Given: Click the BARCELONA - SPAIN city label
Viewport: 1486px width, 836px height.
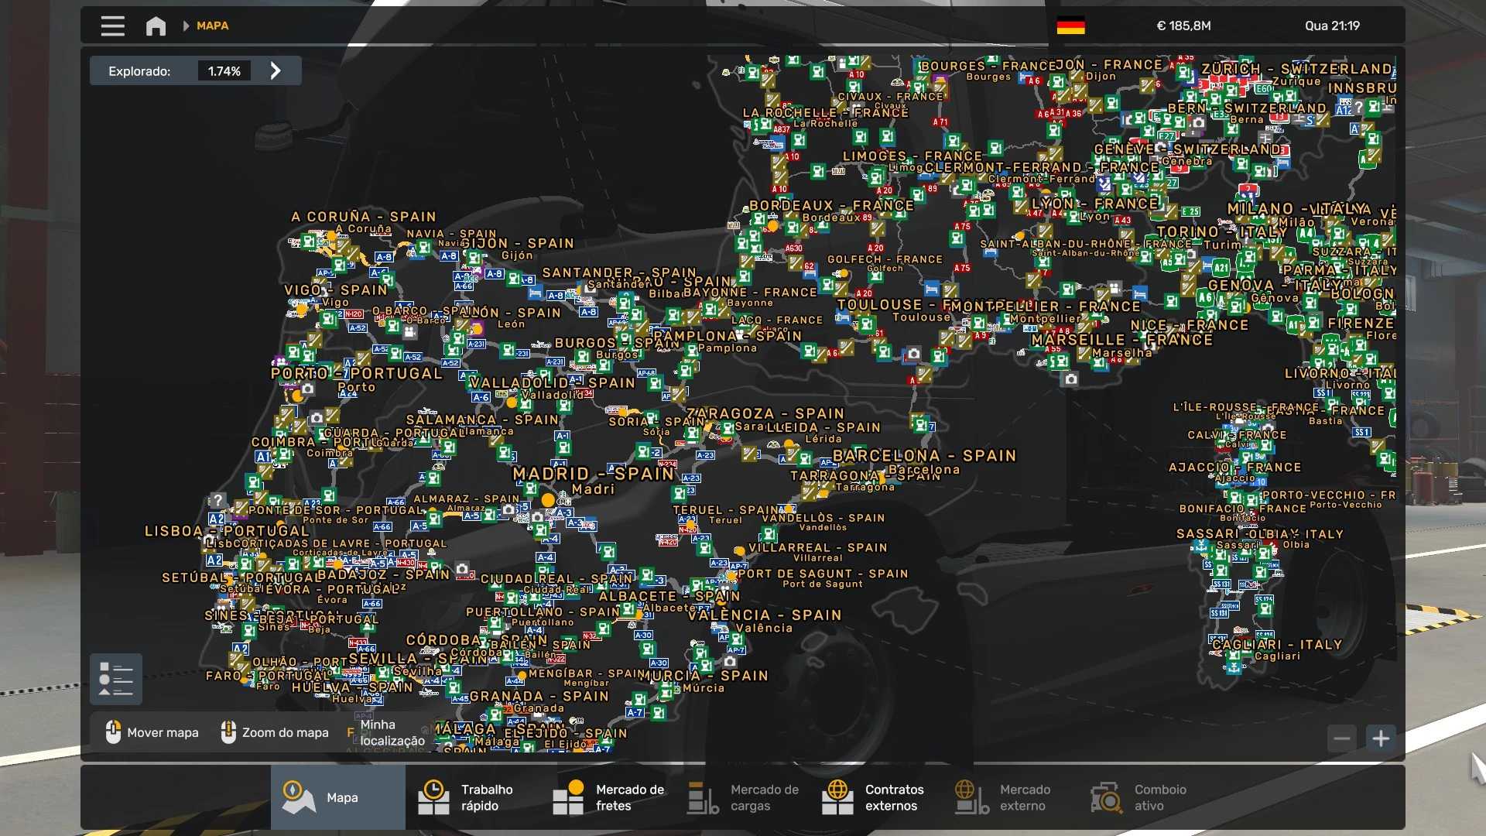Looking at the screenshot, I should (923, 455).
